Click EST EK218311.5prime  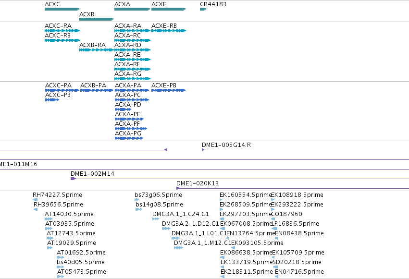(x=223, y=277)
